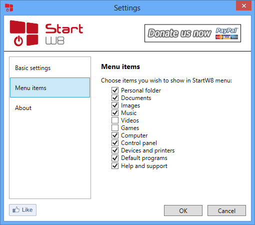
Task: Close the Settings window
Action: coord(243,6)
